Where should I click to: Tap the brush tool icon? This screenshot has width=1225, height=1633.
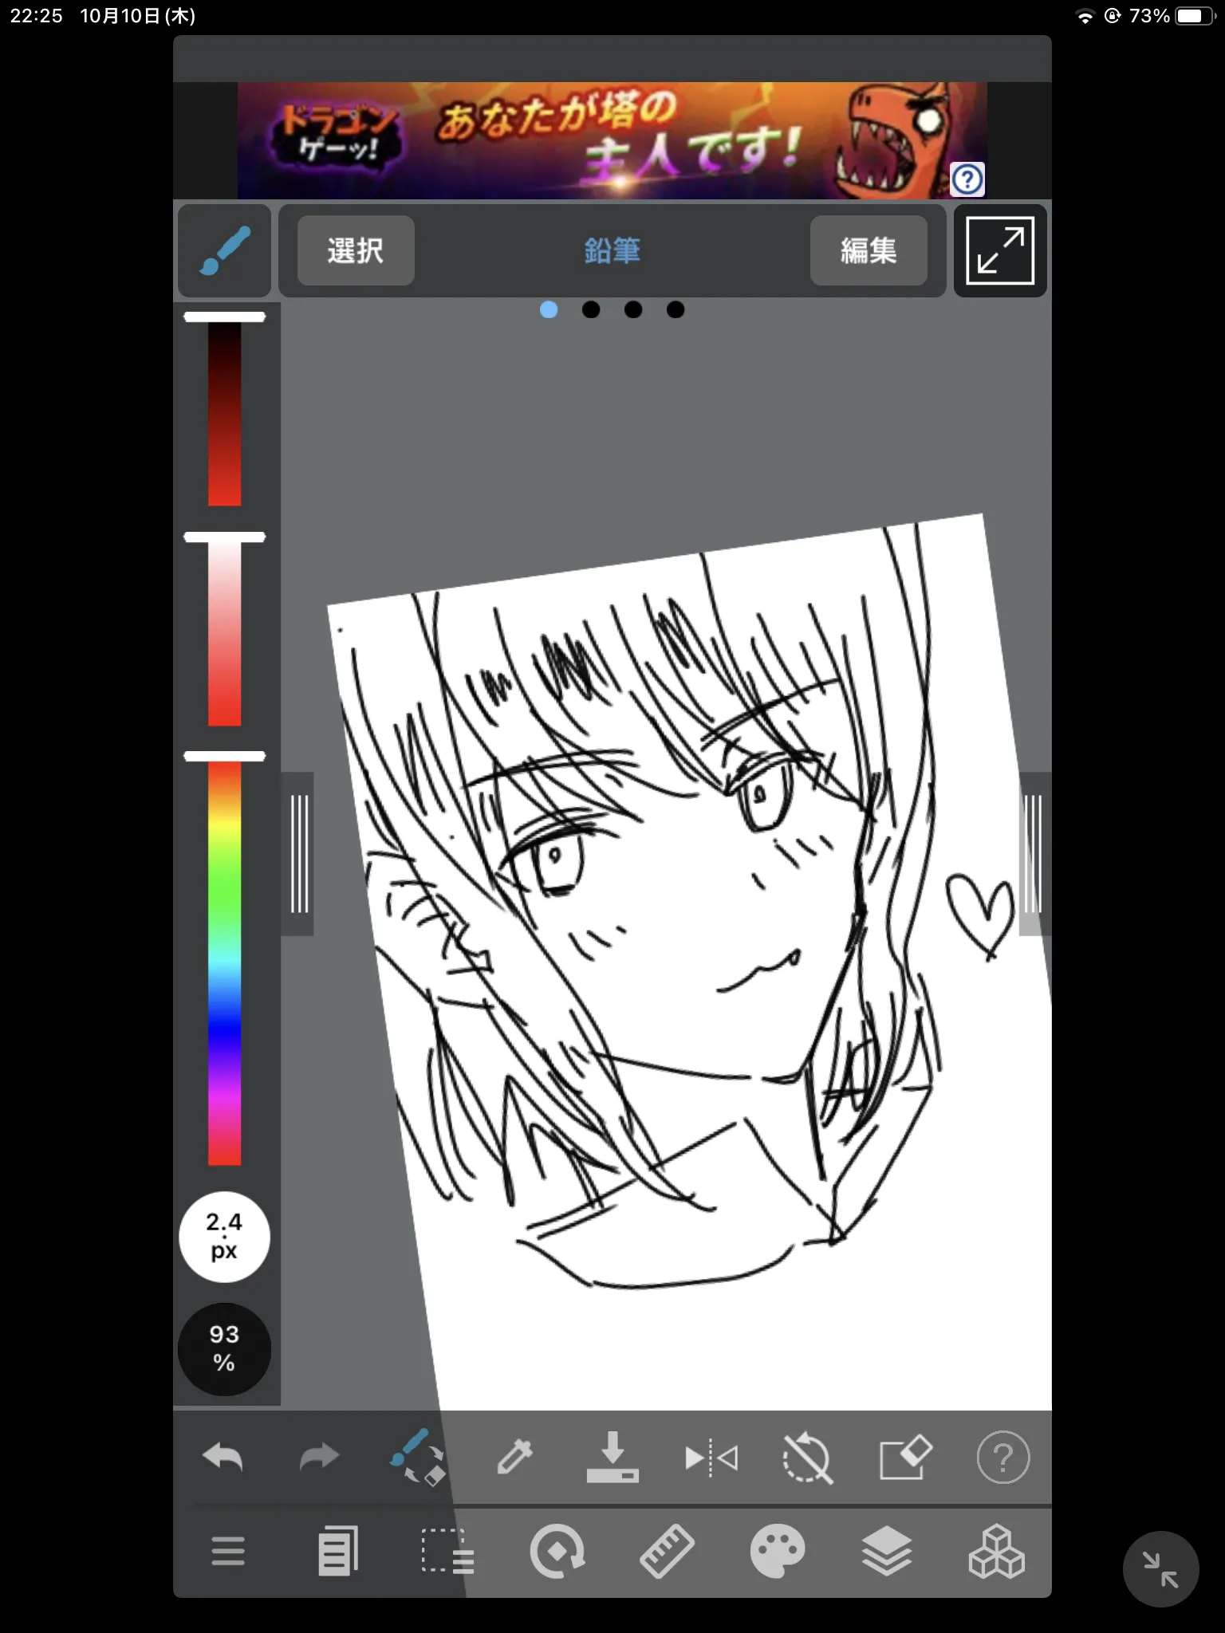(224, 250)
